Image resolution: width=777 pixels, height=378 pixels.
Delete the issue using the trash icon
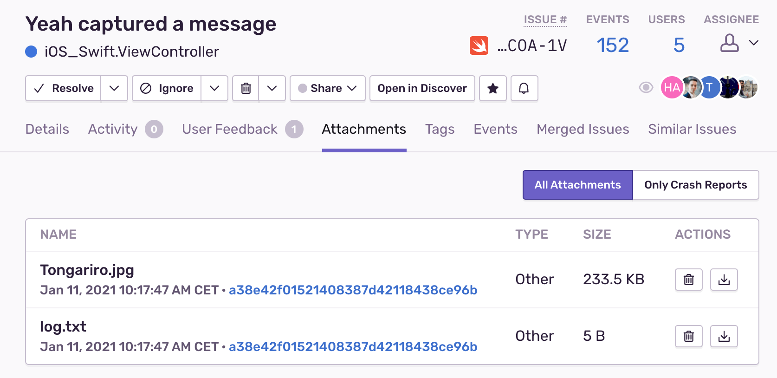(246, 88)
